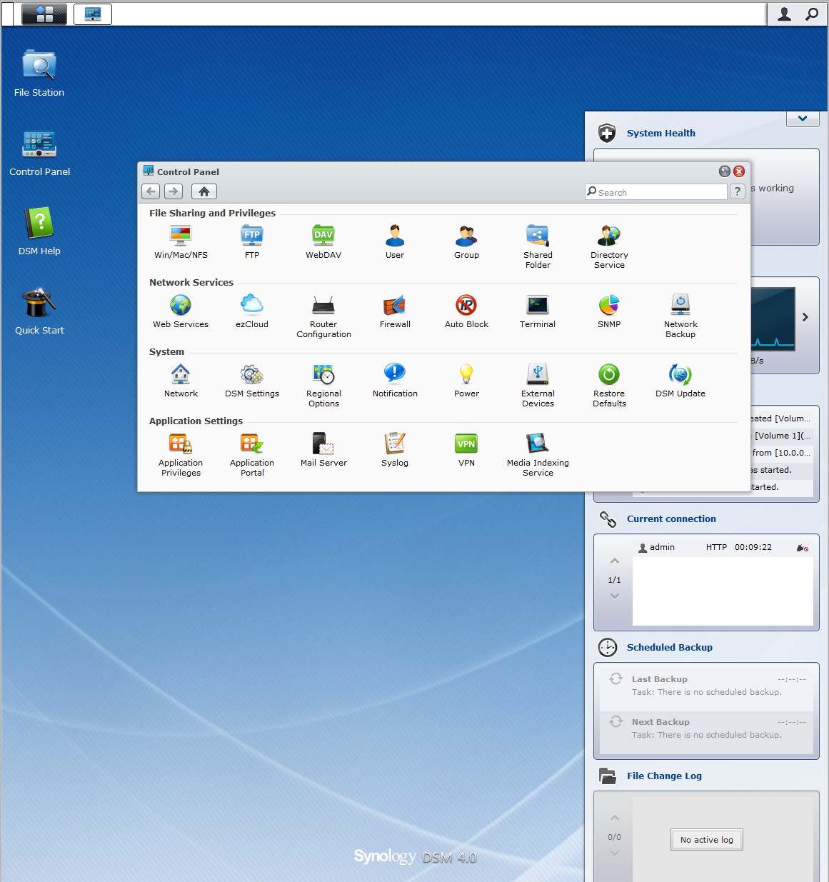Launch the DSM Update icon
Image resolution: width=829 pixels, height=882 pixels.
pyautogui.click(x=680, y=376)
